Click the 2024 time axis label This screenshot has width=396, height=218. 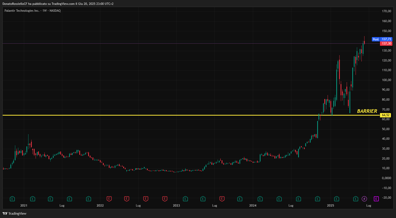[253, 206]
